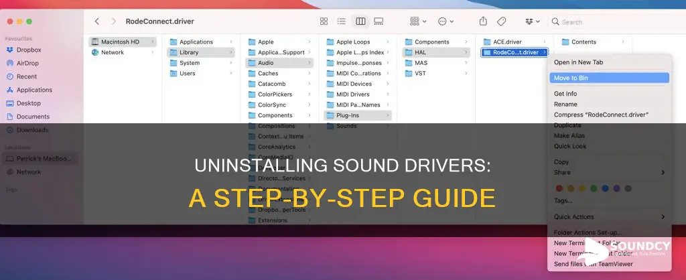686x280 pixels.
Task: Open Desktop in the sidebar
Action: click(x=28, y=103)
